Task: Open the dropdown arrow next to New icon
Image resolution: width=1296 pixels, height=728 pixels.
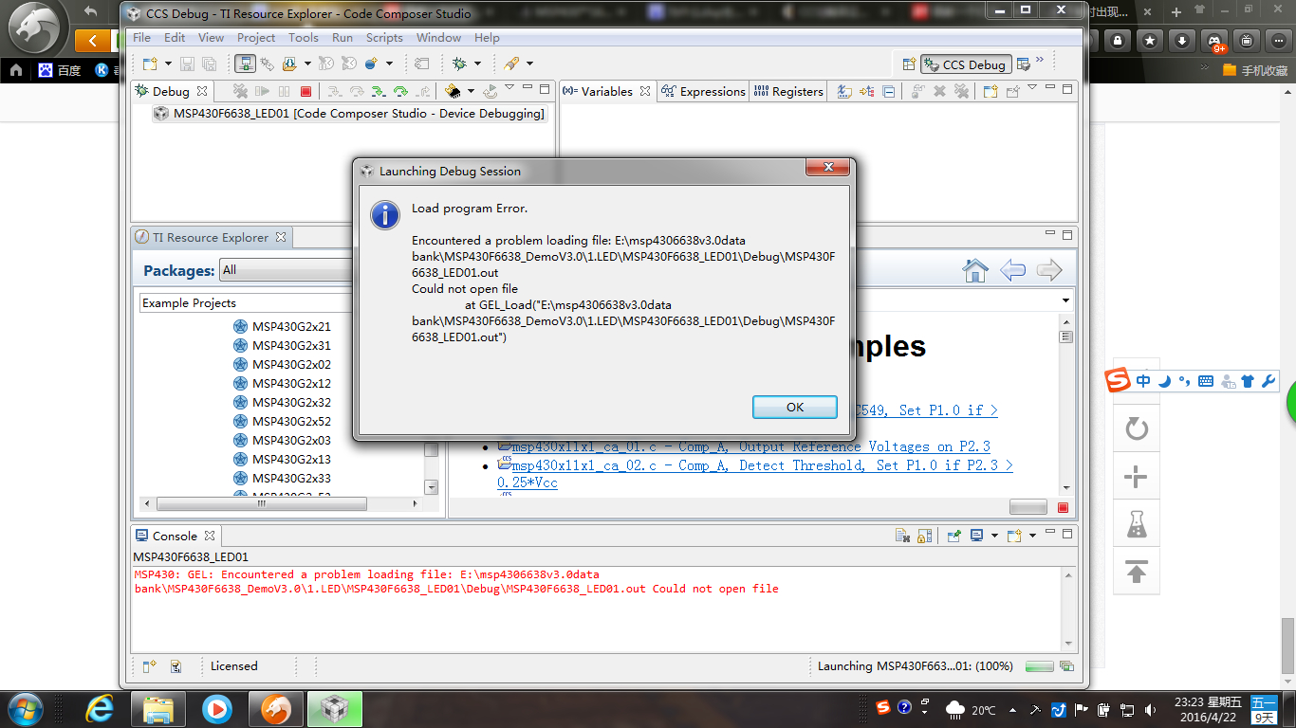Action: (168, 64)
